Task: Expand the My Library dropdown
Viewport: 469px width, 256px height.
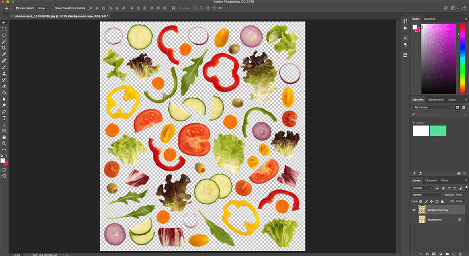Action: (433, 107)
